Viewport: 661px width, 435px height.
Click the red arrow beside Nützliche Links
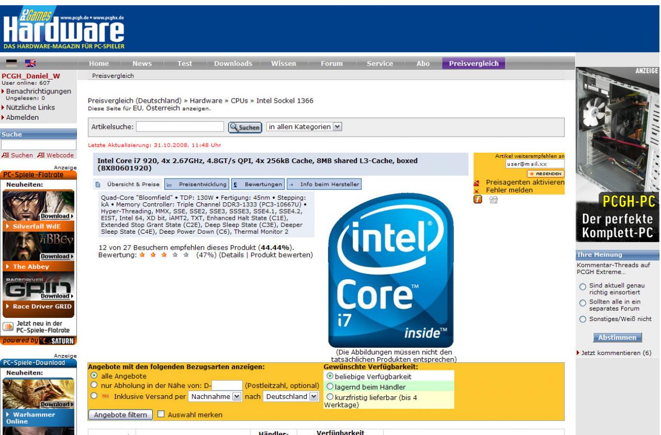tap(4, 108)
